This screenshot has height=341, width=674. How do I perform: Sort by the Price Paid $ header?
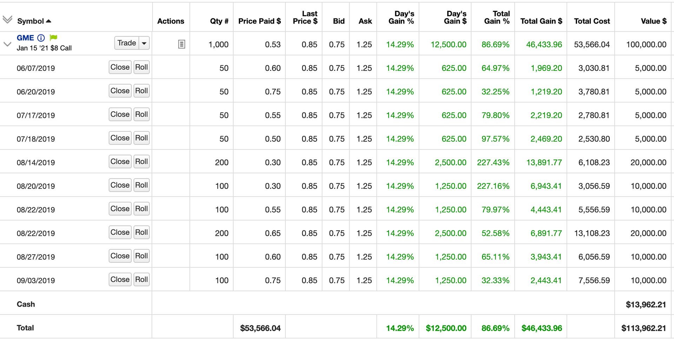click(x=259, y=21)
